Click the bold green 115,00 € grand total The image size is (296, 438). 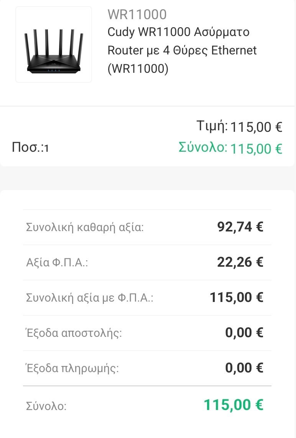tap(233, 405)
